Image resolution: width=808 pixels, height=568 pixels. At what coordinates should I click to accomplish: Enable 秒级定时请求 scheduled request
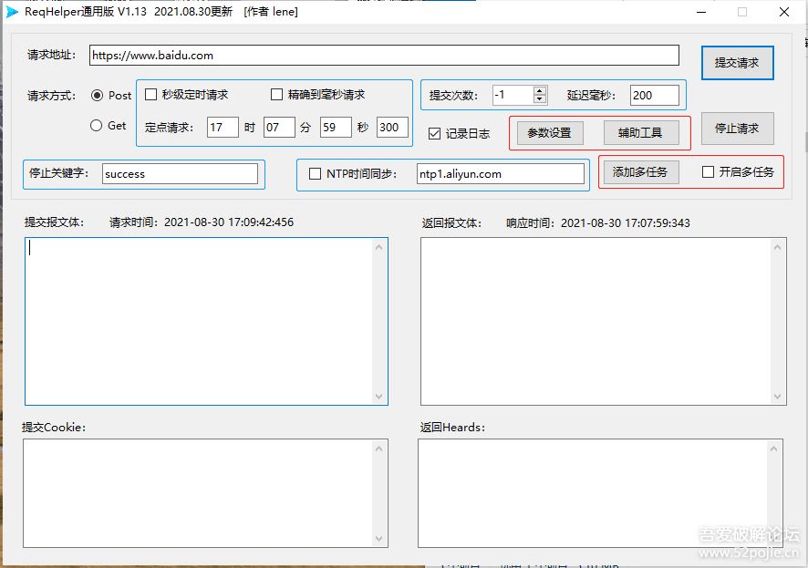pos(151,94)
